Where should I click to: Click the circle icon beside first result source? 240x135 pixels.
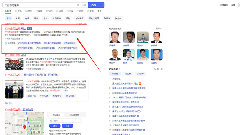[22, 39]
